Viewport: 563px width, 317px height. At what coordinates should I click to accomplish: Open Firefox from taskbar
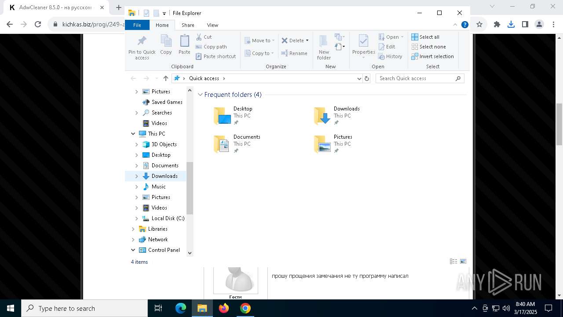[x=224, y=308]
